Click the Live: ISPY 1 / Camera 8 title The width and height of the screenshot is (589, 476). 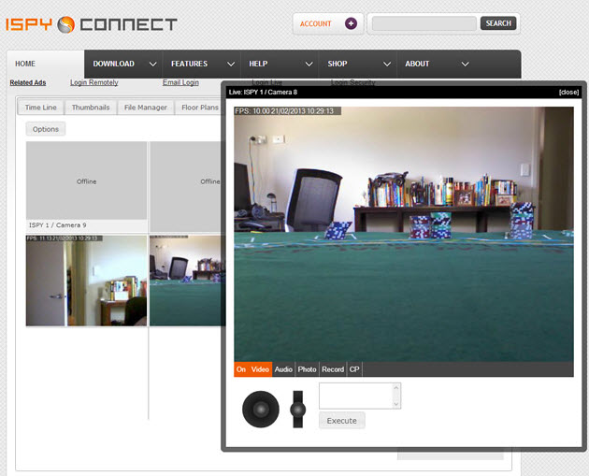point(263,92)
